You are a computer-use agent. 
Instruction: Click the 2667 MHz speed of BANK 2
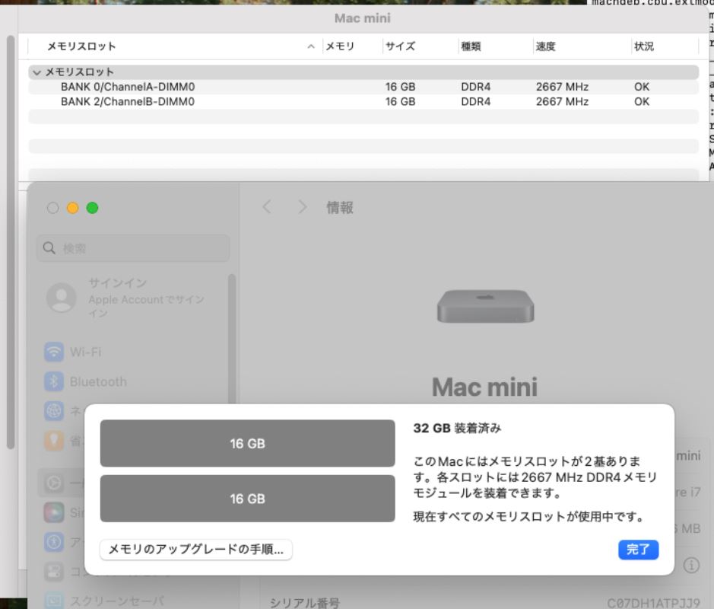click(562, 101)
